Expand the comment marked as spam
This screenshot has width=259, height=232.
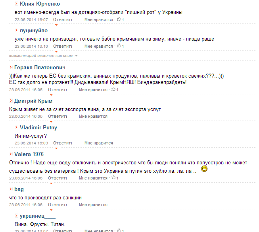coord(76,56)
